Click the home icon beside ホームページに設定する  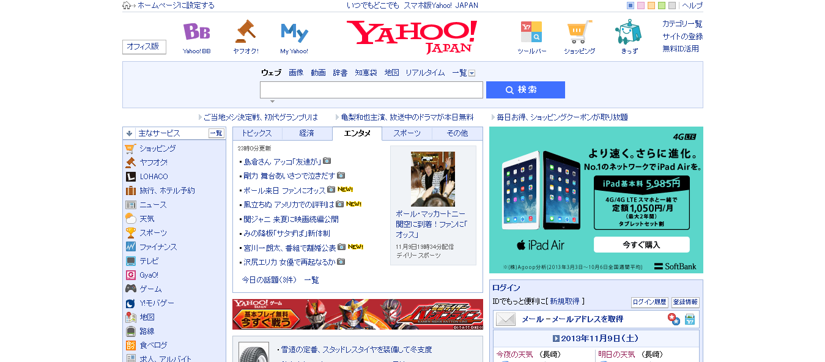coord(127,6)
